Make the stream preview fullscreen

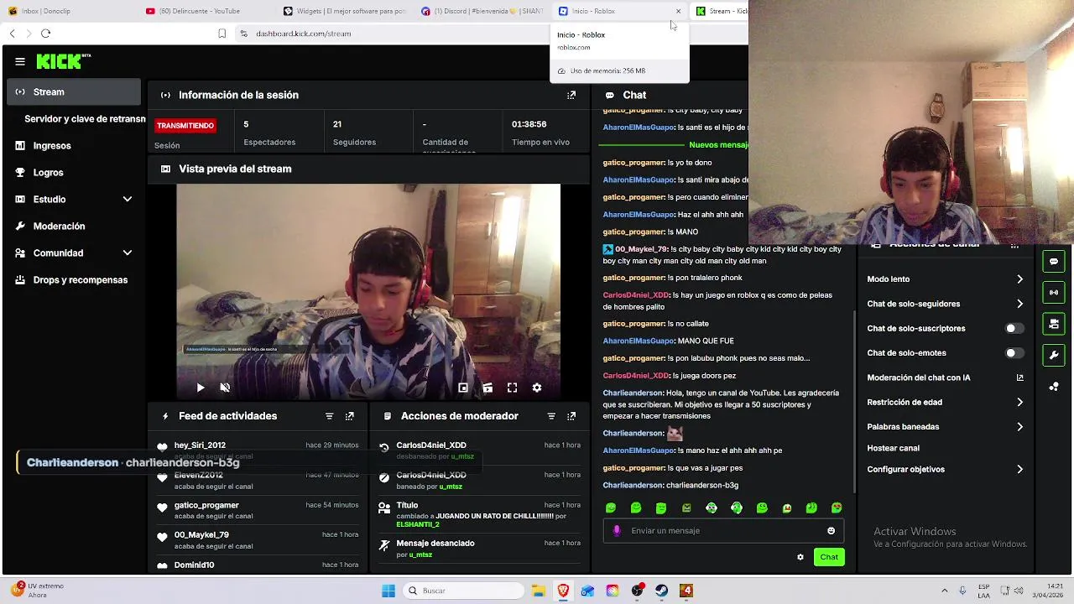pyautogui.click(x=512, y=388)
